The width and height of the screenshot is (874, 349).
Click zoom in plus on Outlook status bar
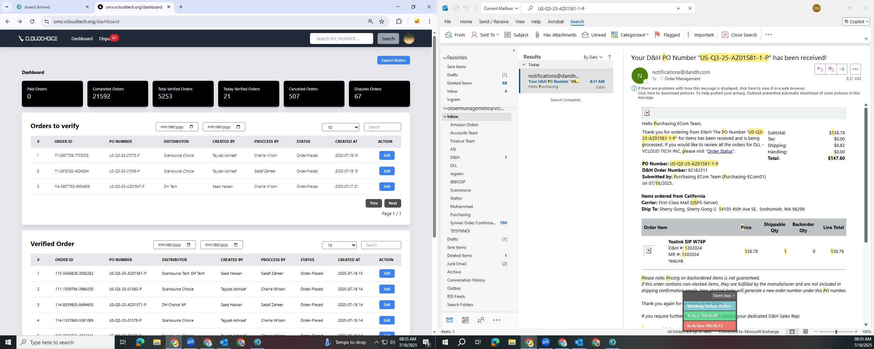click(x=856, y=332)
